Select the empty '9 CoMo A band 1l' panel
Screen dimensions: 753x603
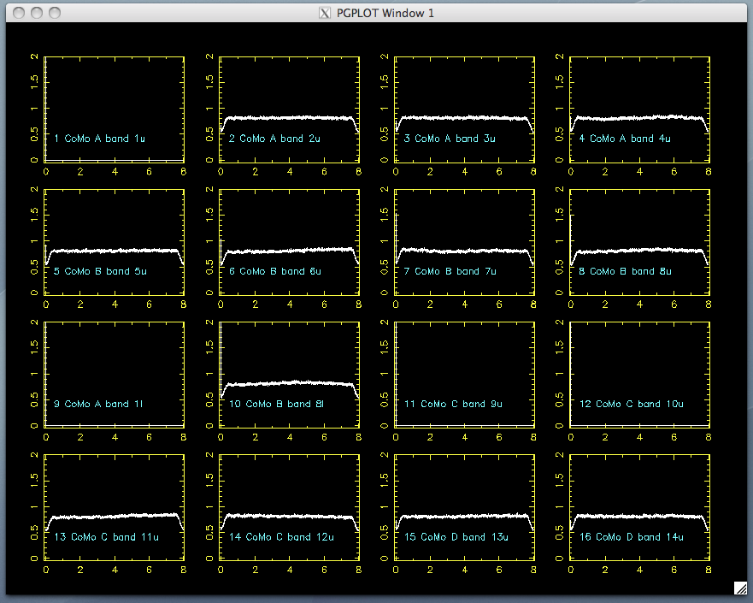(x=115, y=374)
